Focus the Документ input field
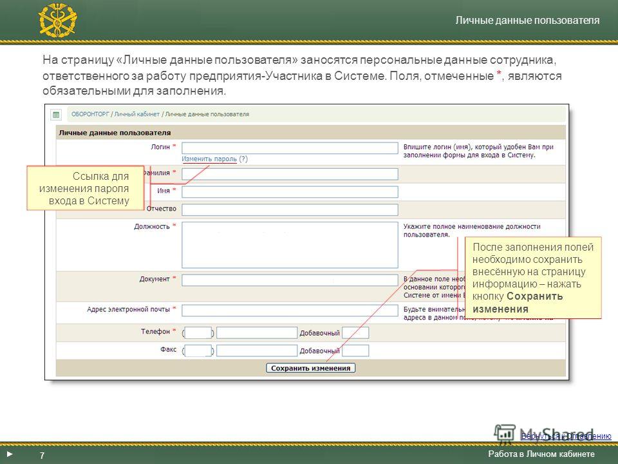The image size is (618, 464). coord(290,280)
